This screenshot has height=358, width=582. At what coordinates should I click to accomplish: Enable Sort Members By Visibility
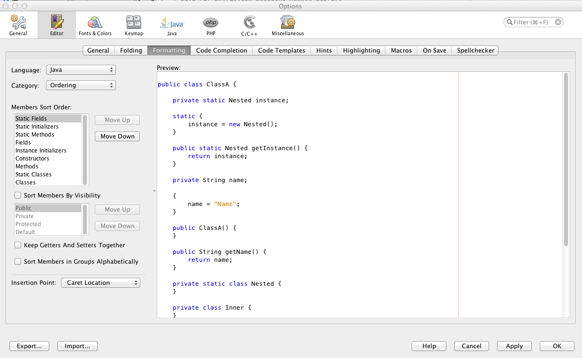pyautogui.click(x=18, y=195)
